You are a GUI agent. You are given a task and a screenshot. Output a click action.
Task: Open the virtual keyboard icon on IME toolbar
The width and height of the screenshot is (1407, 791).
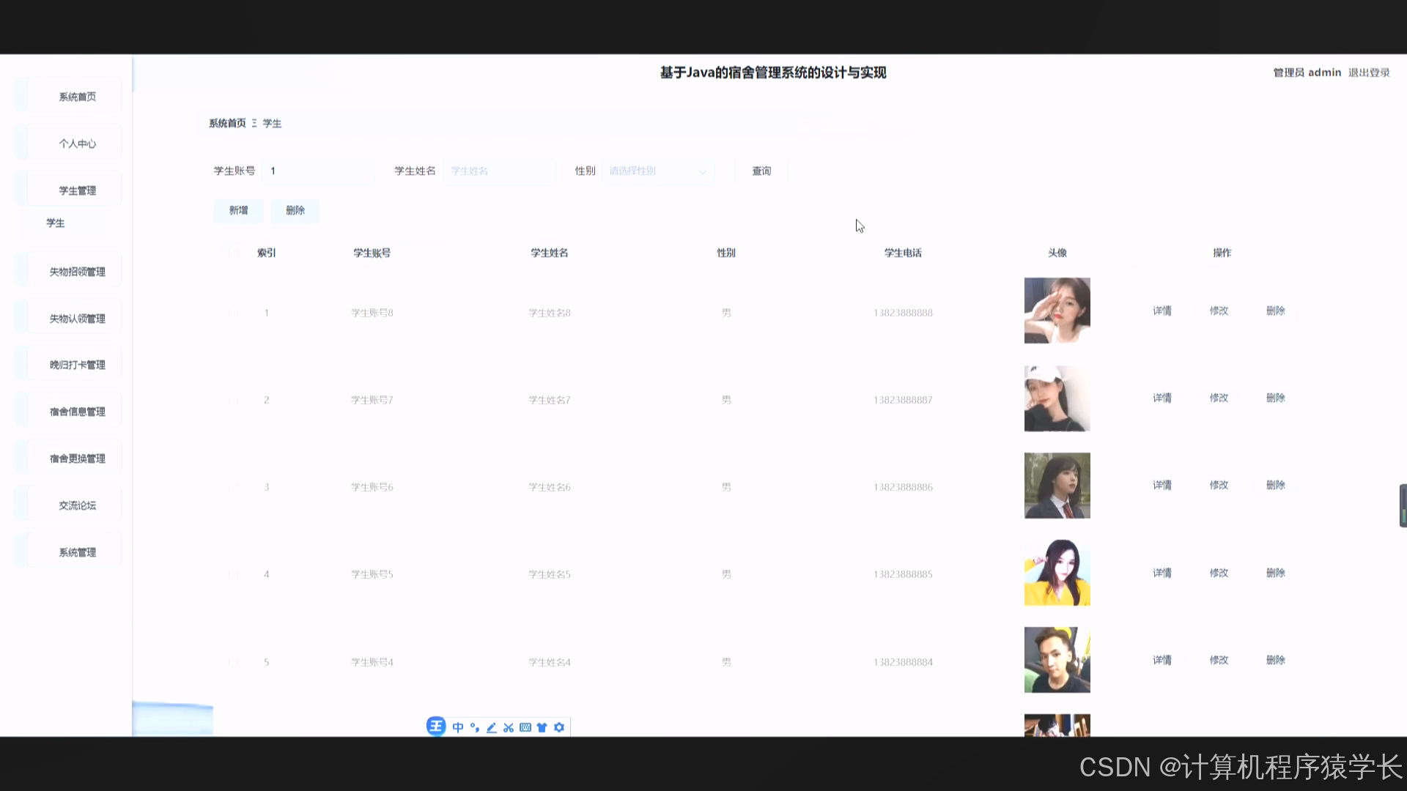[x=525, y=727]
